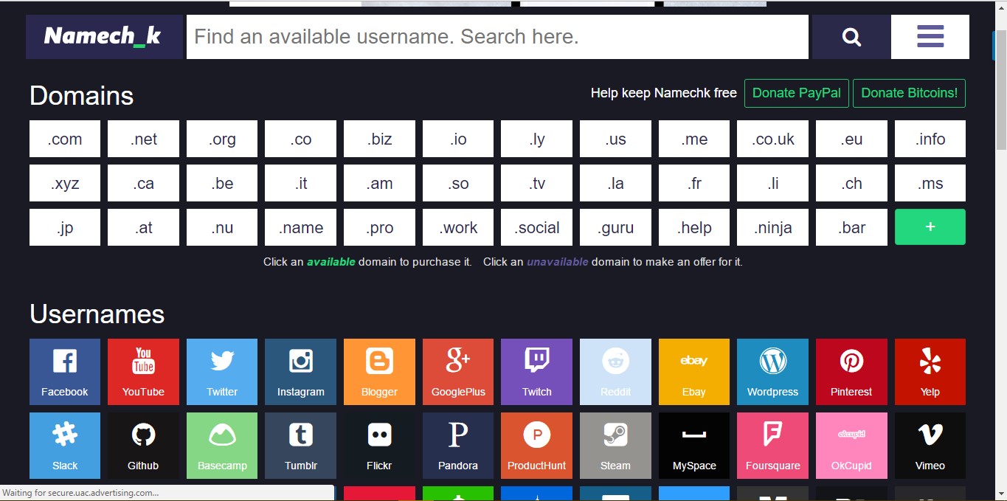Select the .us domain tile
The height and width of the screenshot is (501, 1007).
[615, 139]
